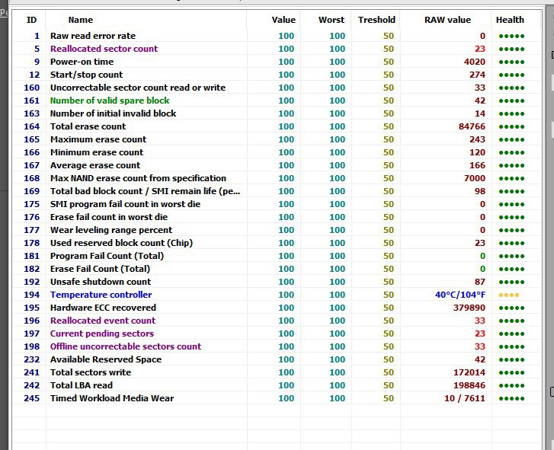Select Number of valid spare block
Viewport: 554px width, 450px height.
click(x=277, y=101)
